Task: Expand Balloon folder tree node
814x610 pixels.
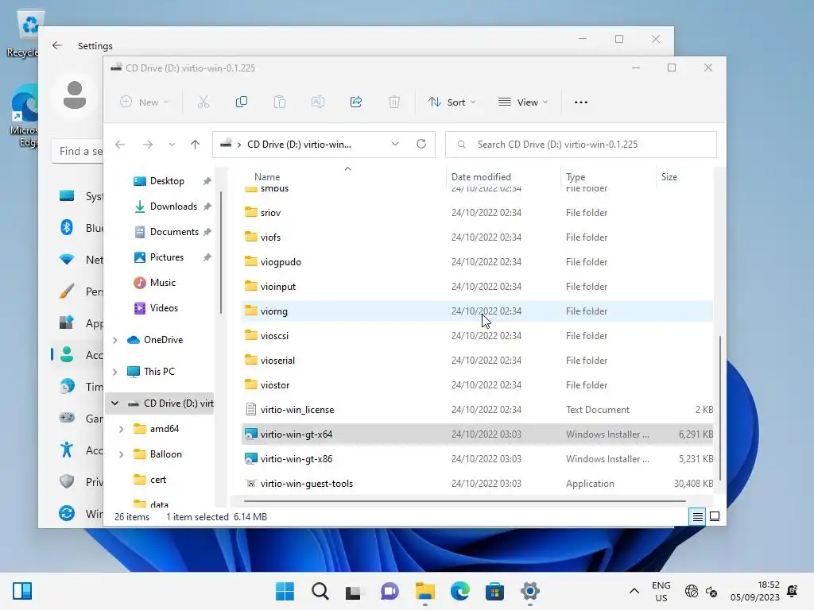Action: pos(122,454)
